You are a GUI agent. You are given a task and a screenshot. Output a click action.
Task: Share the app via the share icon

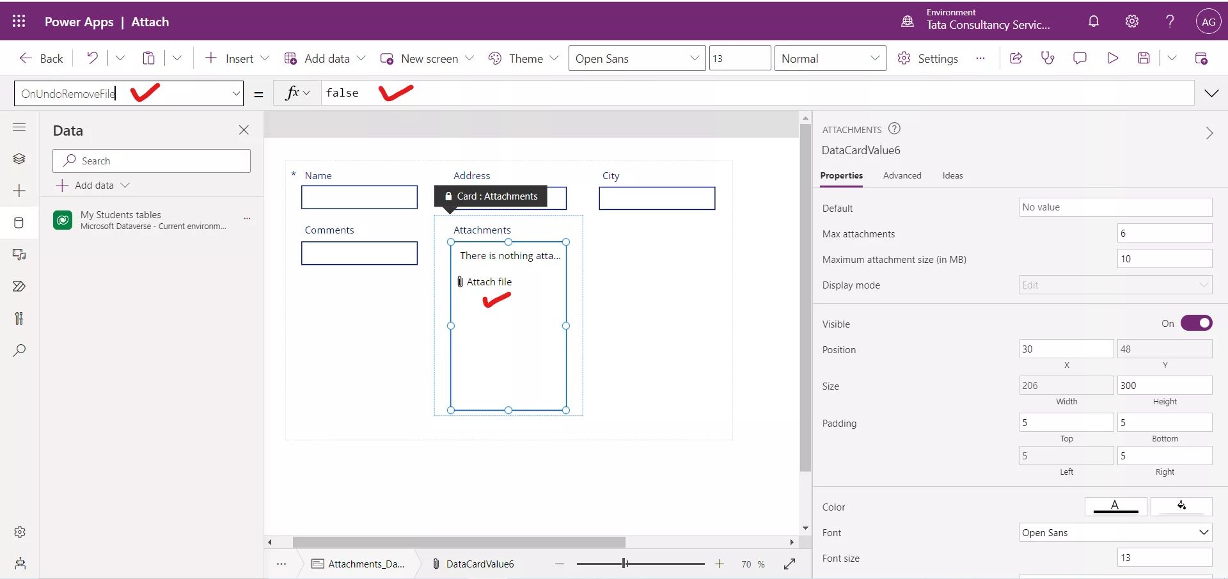1016,58
